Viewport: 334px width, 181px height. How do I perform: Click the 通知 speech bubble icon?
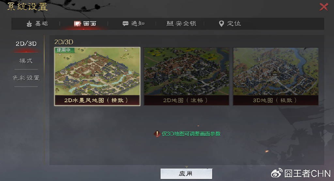pyautogui.click(x=126, y=24)
